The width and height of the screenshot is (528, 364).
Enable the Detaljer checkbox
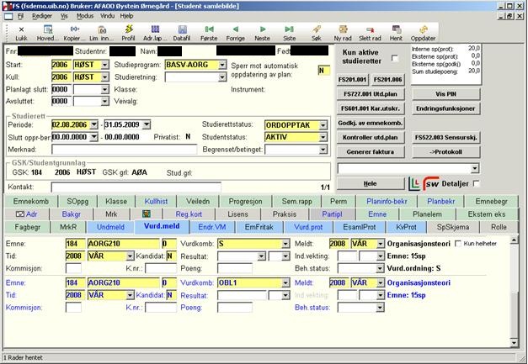point(476,183)
